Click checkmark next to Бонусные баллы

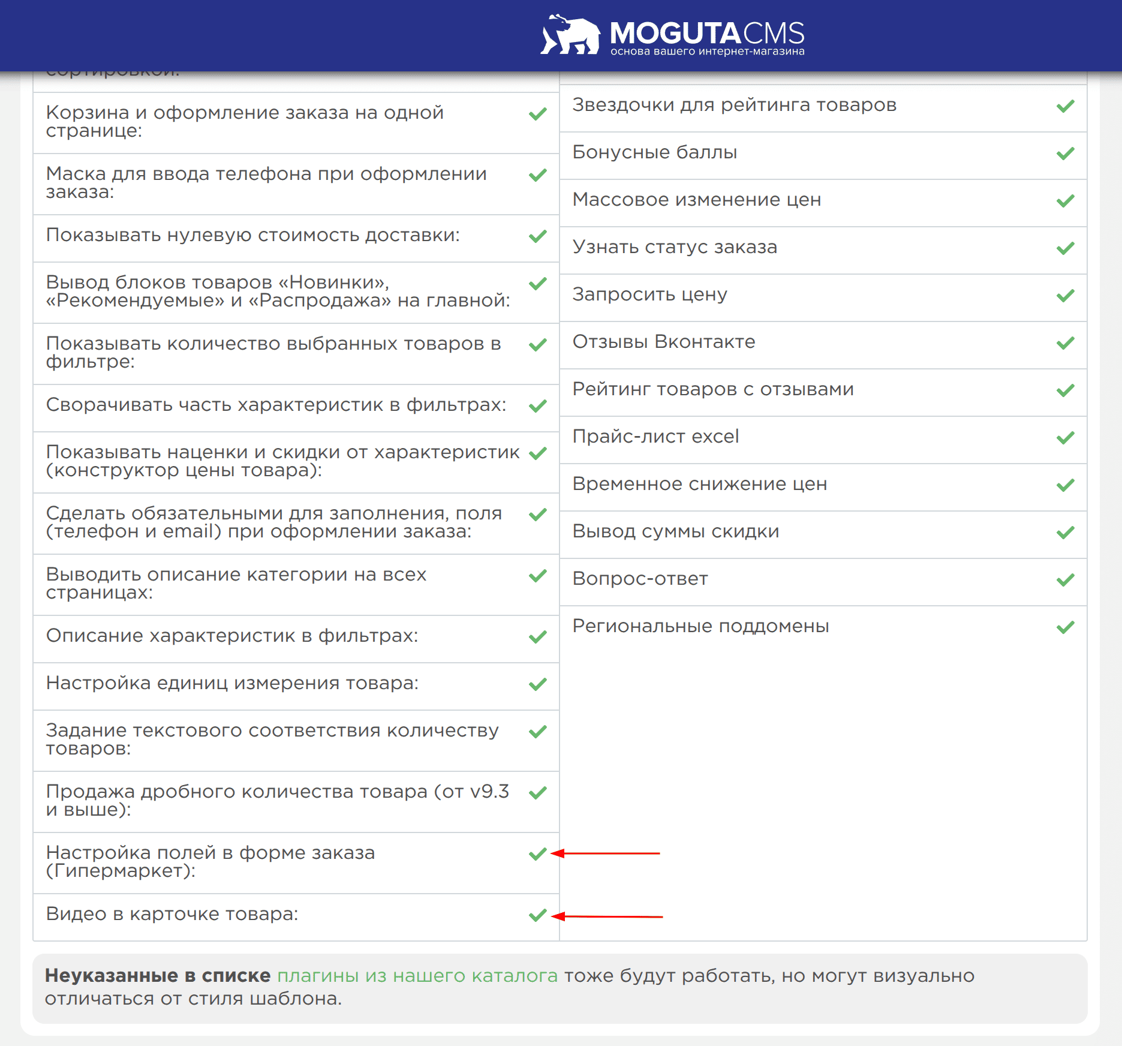point(1065,154)
